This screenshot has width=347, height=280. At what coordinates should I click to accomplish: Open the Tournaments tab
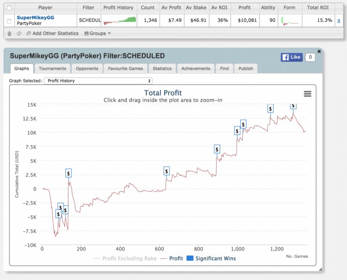[x=53, y=68]
